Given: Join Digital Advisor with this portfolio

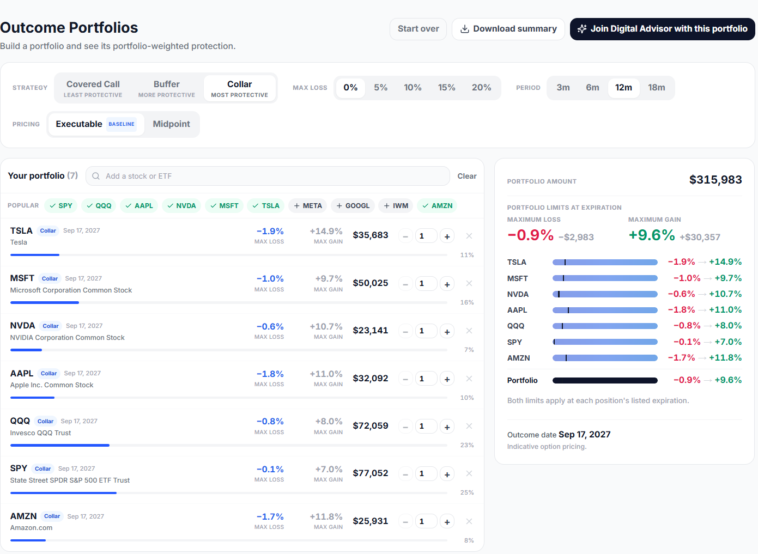Looking at the screenshot, I should (663, 29).
